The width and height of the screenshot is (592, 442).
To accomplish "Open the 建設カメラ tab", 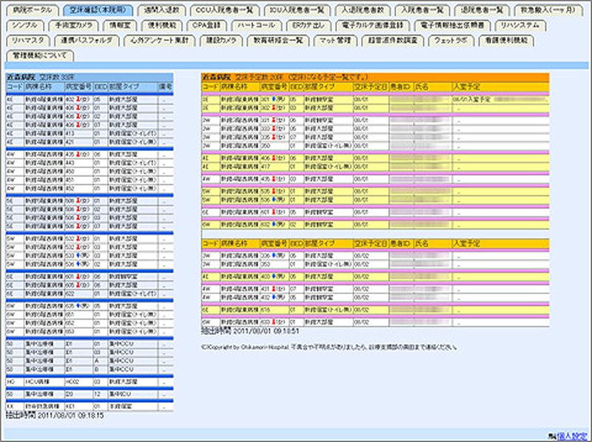I will (221, 41).
